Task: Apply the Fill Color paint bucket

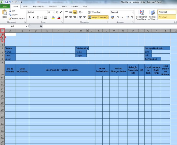Action: [53, 17]
